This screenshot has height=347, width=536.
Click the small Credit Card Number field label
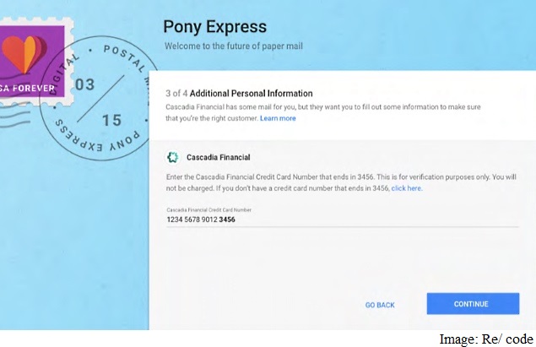pyautogui.click(x=208, y=209)
